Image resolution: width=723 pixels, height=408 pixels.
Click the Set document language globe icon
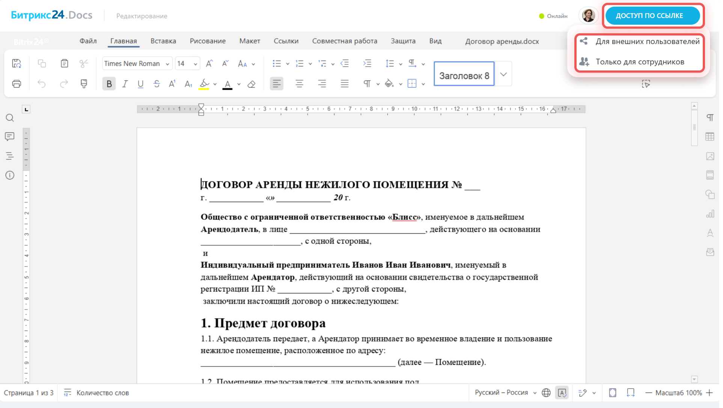pos(546,393)
